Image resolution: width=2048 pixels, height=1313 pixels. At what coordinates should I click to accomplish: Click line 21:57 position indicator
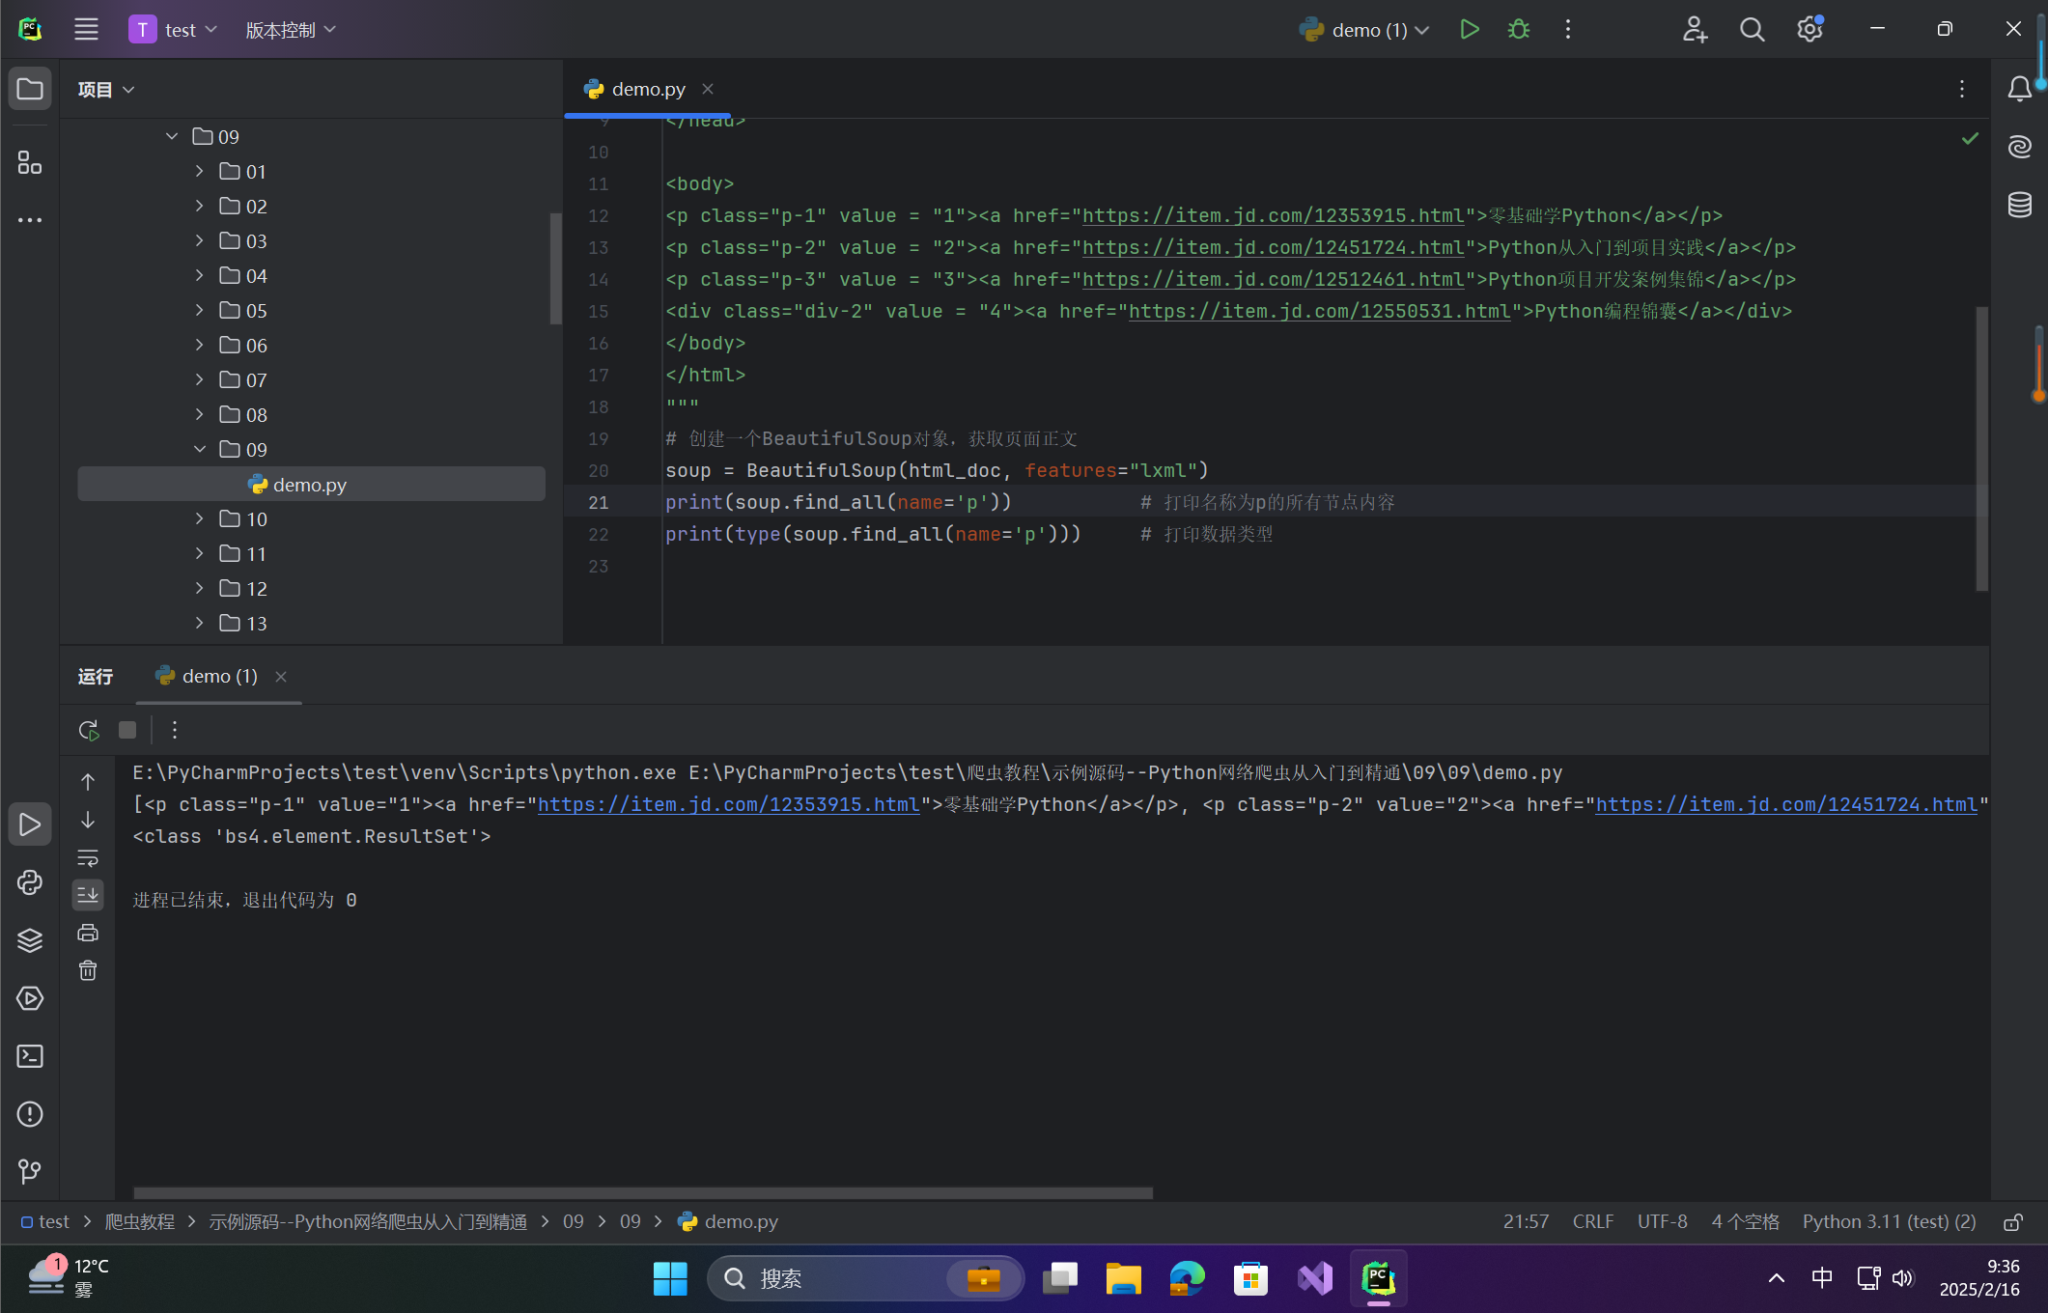[x=1526, y=1221]
